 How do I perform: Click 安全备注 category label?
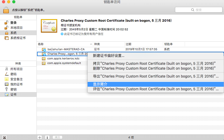click(16, 79)
